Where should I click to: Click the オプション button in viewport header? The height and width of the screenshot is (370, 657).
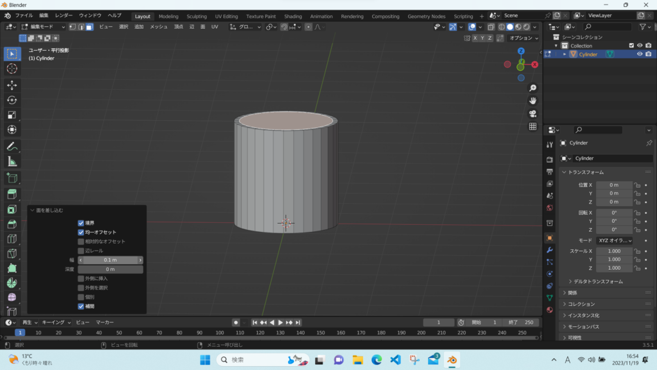523,38
